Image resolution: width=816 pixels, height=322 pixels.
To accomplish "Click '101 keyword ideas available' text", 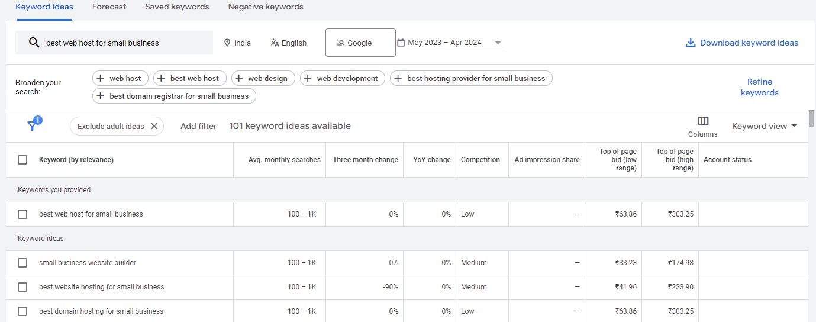I will (290, 126).
